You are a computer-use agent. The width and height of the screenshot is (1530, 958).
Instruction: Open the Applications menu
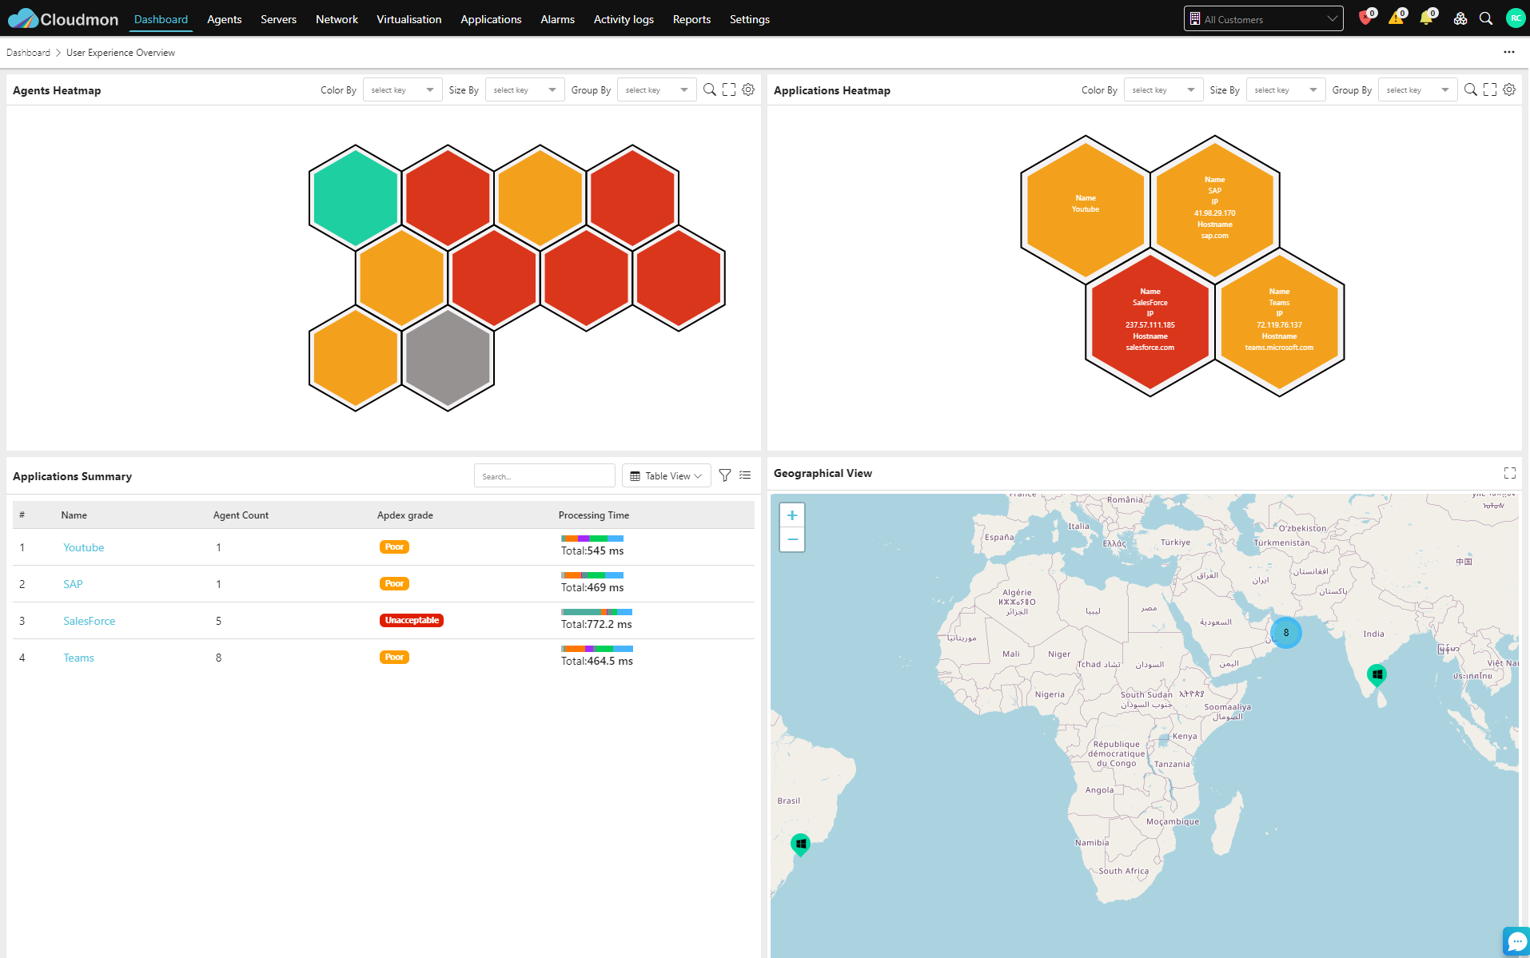click(491, 19)
